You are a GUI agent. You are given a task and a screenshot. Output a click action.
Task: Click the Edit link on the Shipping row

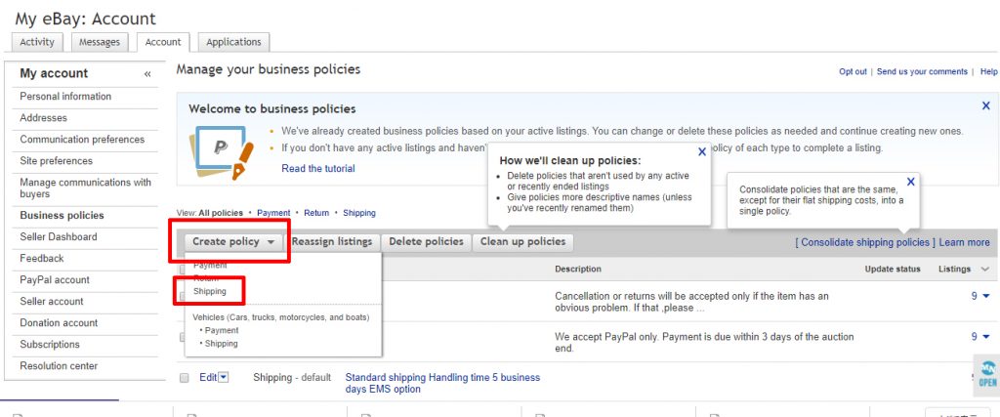tap(208, 378)
